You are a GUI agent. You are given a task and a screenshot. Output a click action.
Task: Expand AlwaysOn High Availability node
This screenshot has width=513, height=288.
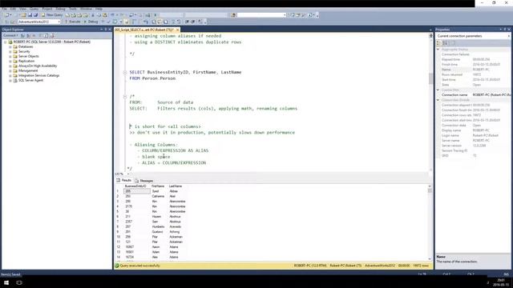click(10, 66)
